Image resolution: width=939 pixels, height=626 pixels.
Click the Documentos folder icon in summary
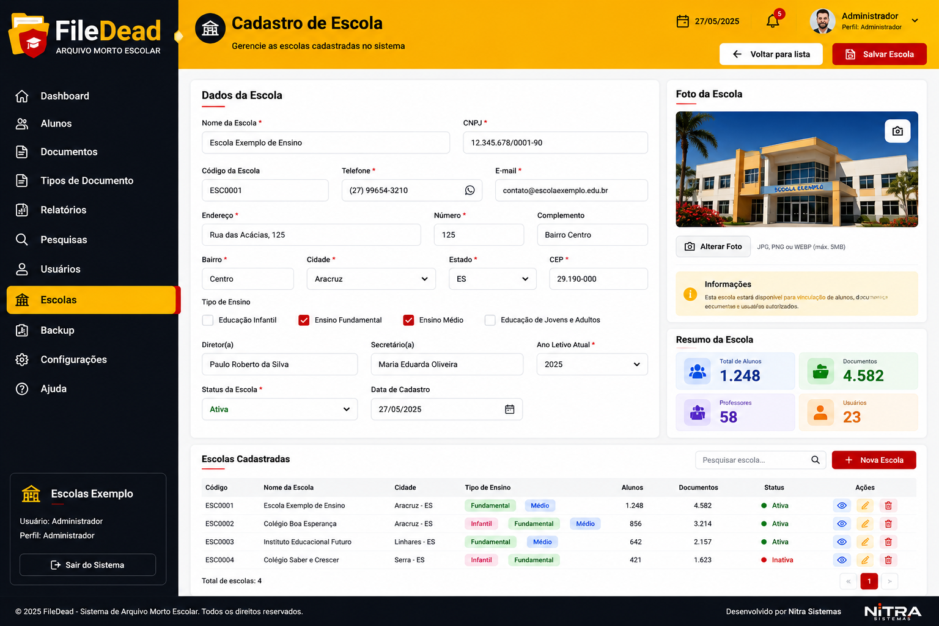coord(821,371)
